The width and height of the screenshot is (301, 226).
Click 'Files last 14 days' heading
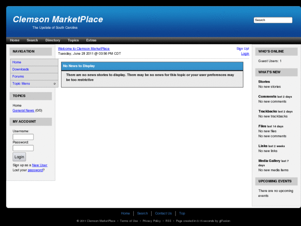click(271, 126)
